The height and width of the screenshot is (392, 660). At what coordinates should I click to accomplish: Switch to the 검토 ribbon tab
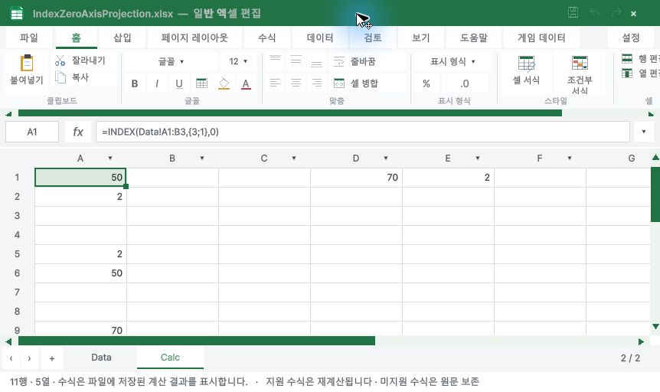coord(373,38)
